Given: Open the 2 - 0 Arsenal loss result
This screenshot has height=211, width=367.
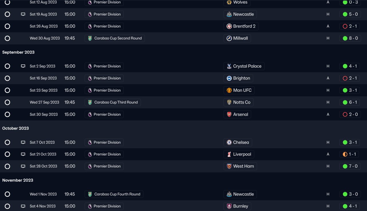Looking at the screenshot, I should [350, 114].
